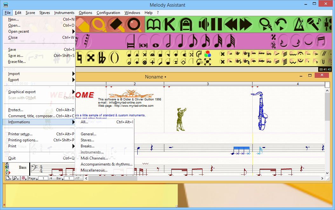Choose Erase file... menu entry
335x210 pixels.
click(x=39, y=62)
